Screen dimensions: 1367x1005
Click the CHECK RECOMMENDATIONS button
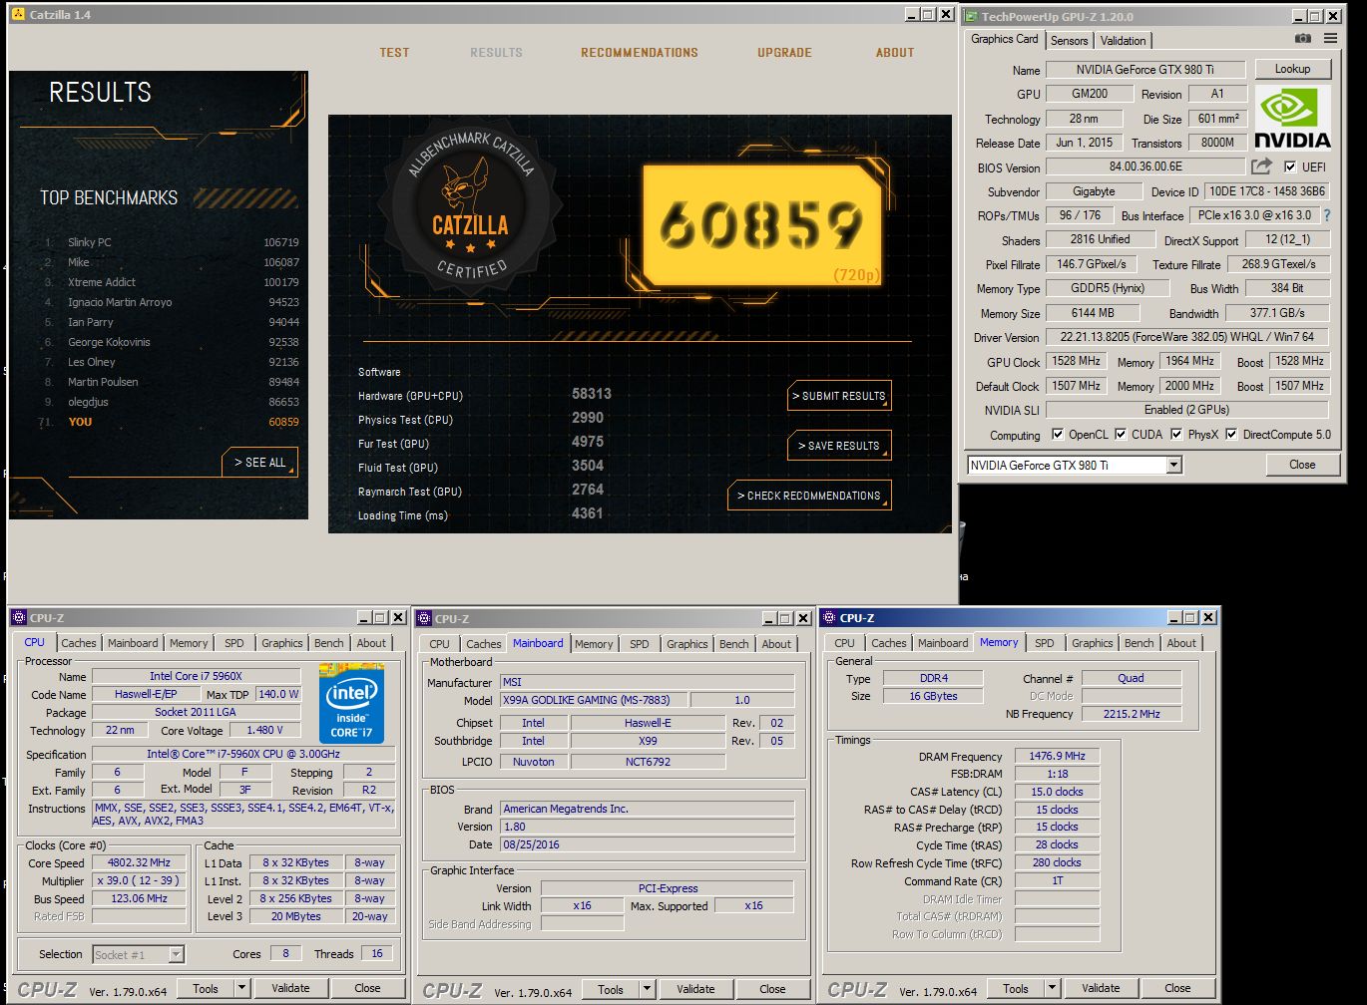click(x=809, y=496)
